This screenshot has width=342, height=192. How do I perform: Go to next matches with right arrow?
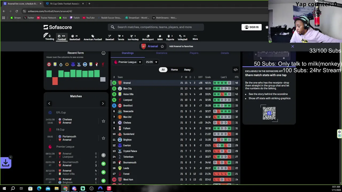pos(103,103)
